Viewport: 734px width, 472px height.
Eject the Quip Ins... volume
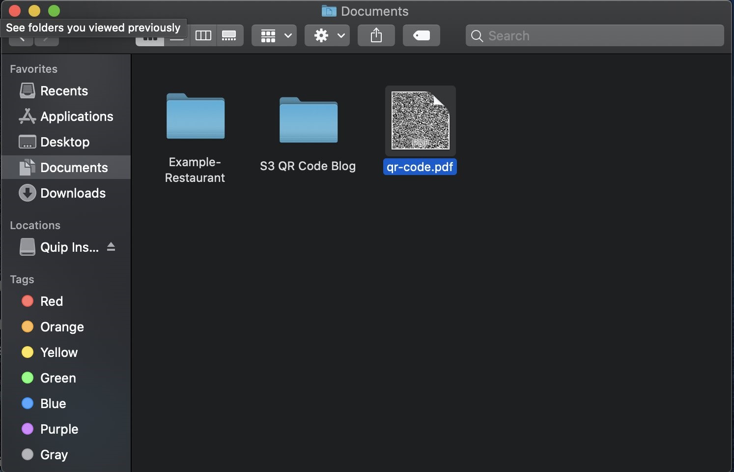pos(111,247)
